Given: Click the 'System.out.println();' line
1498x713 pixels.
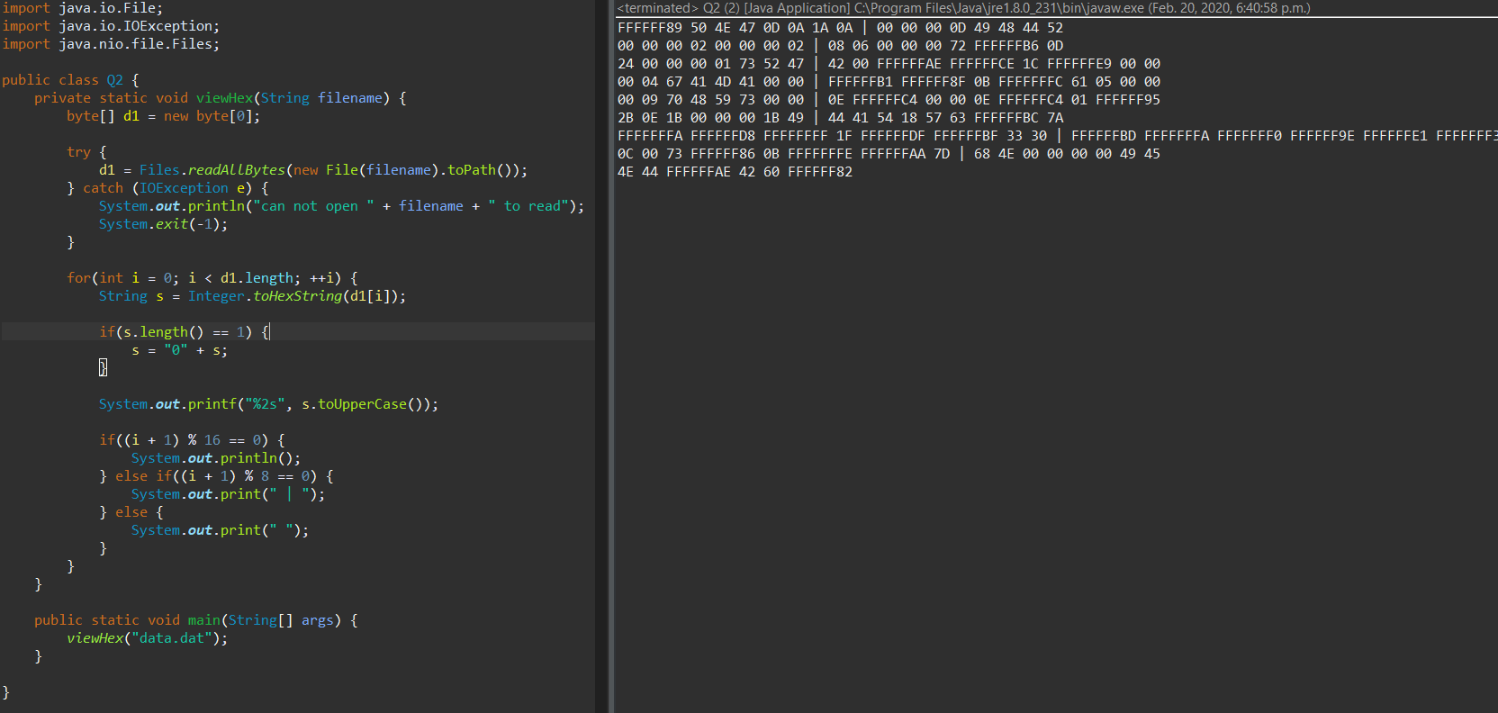Looking at the screenshot, I should pos(216,458).
